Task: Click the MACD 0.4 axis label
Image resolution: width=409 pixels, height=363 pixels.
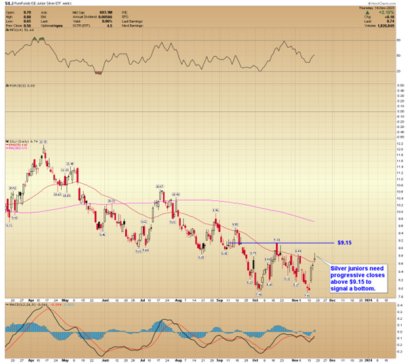Action: 399,305
